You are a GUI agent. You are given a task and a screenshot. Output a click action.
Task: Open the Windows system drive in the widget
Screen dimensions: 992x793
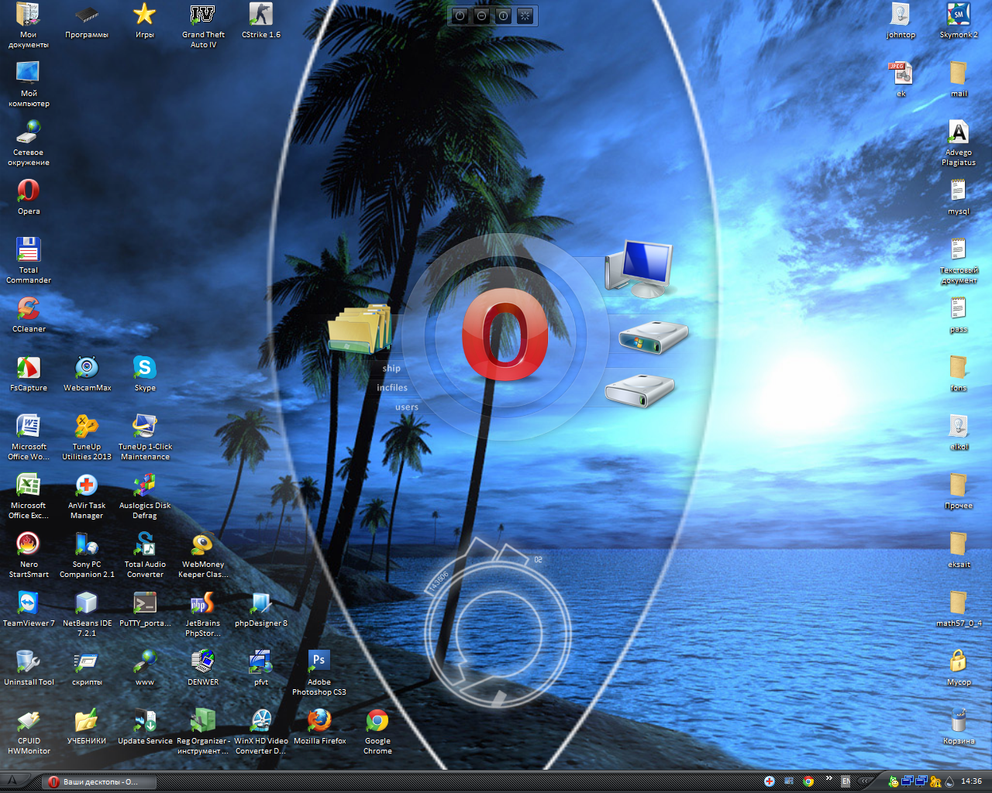pos(653,338)
